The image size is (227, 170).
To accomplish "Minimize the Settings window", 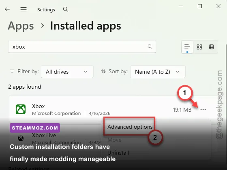I will point(181,6).
